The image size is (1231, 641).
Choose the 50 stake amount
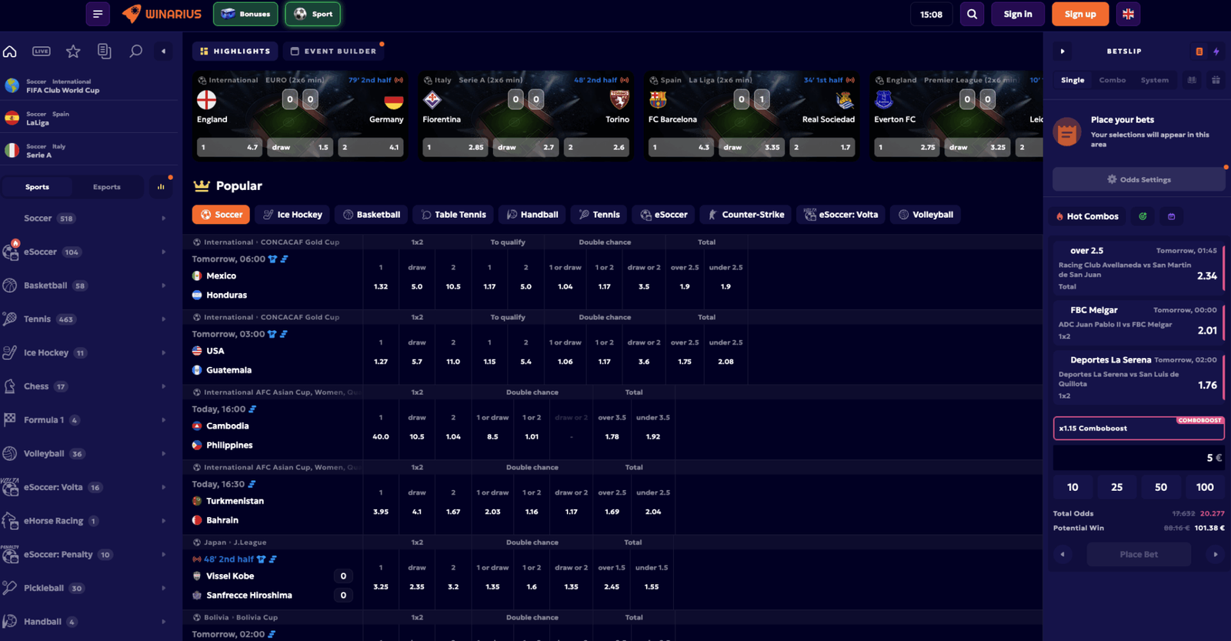pos(1160,487)
